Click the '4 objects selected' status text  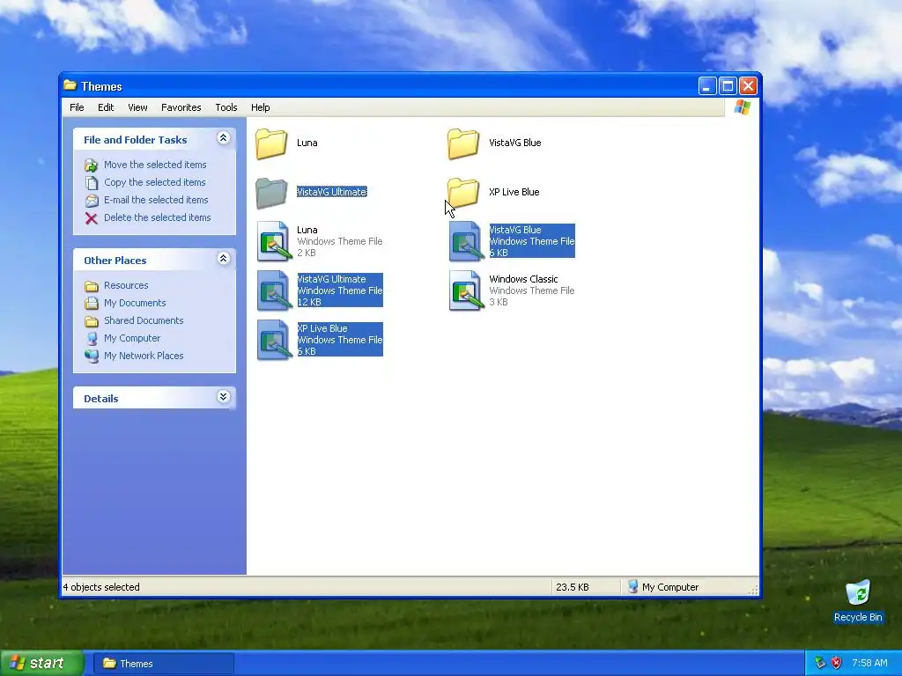(x=101, y=587)
